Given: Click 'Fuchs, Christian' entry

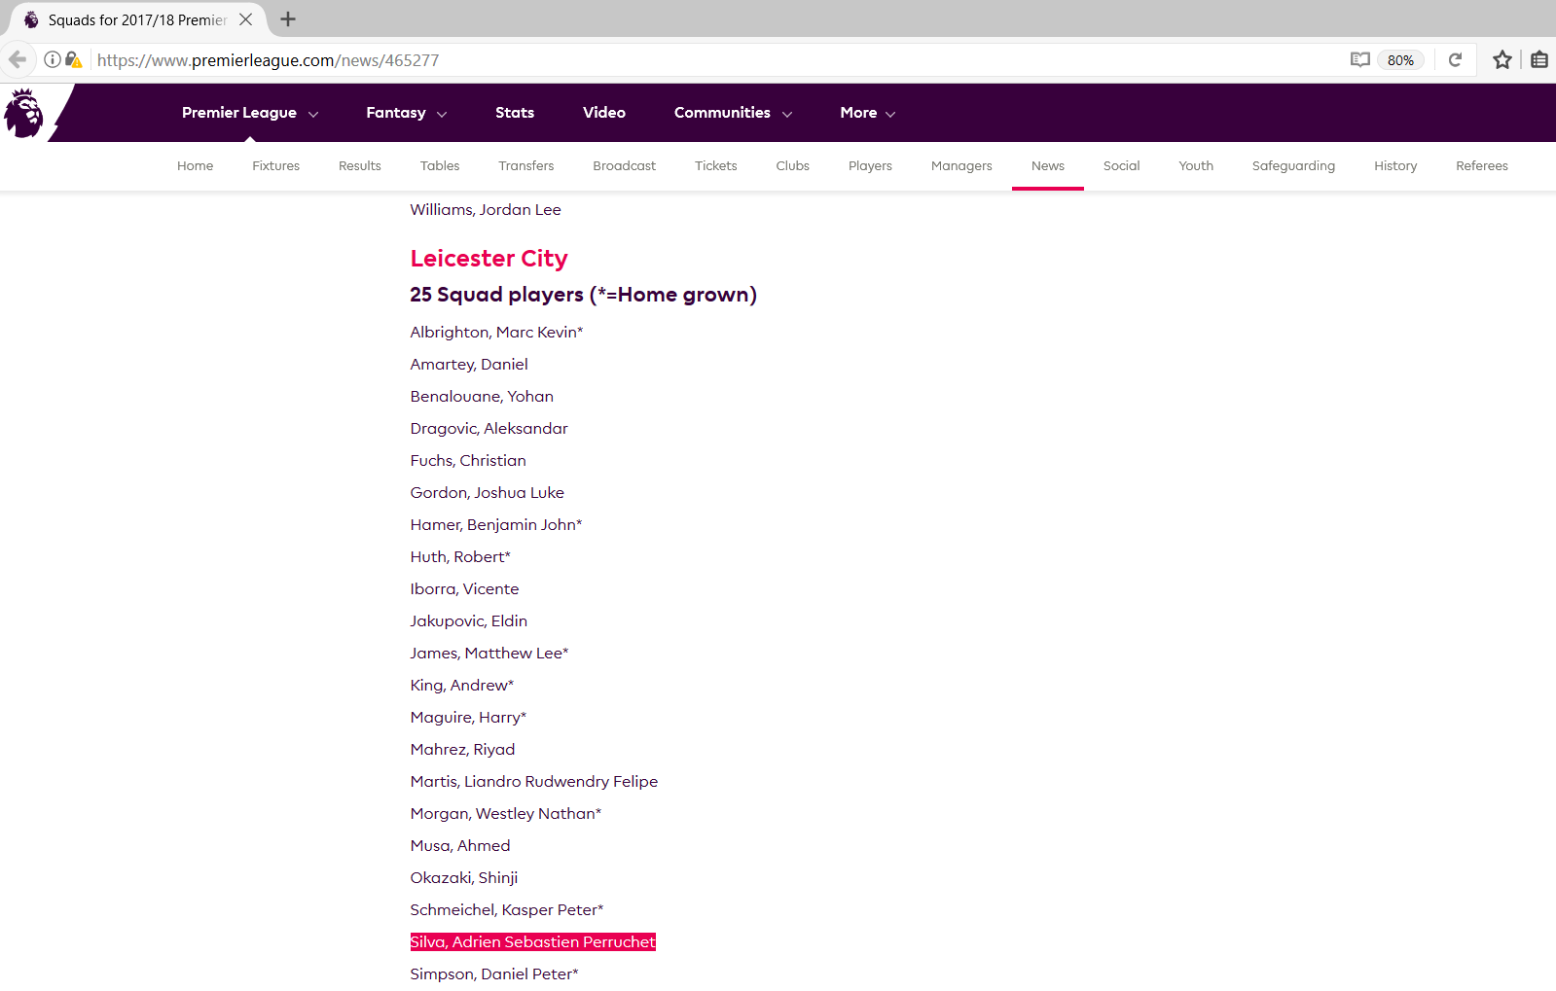Looking at the screenshot, I should tap(468, 461).
